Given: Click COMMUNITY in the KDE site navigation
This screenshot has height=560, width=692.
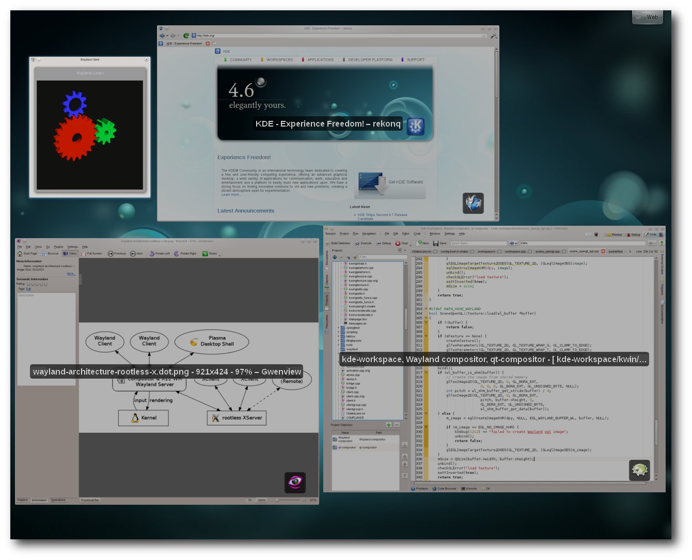Looking at the screenshot, I should point(241,60).
